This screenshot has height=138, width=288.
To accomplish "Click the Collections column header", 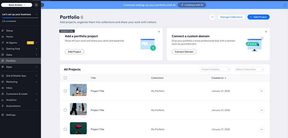I will click(157, 78).
